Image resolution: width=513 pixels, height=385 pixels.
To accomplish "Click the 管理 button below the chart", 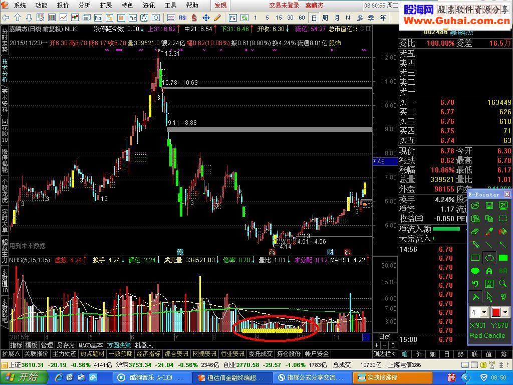I will [x=47, y=345].
